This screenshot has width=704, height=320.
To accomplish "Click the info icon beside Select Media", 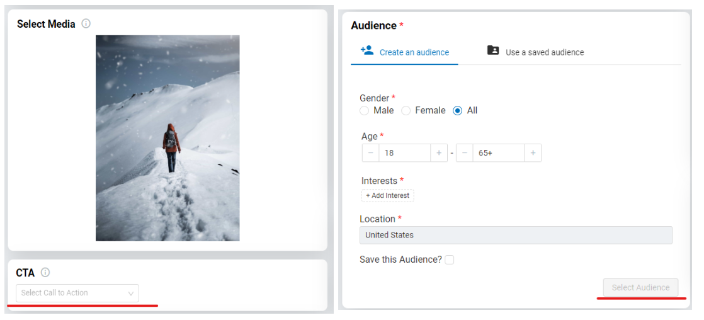I will (x=86, y=23).
